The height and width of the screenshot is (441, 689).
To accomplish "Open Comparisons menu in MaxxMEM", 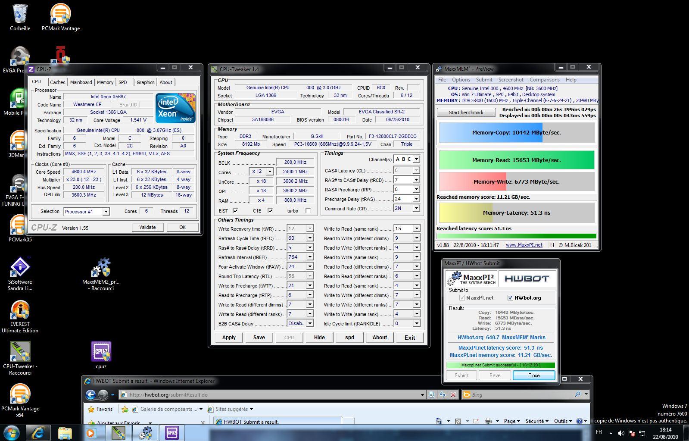I will point(545,80).
